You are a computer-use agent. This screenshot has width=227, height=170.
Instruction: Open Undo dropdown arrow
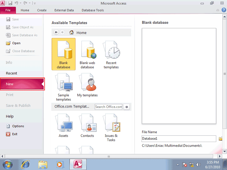click(21, 3)
